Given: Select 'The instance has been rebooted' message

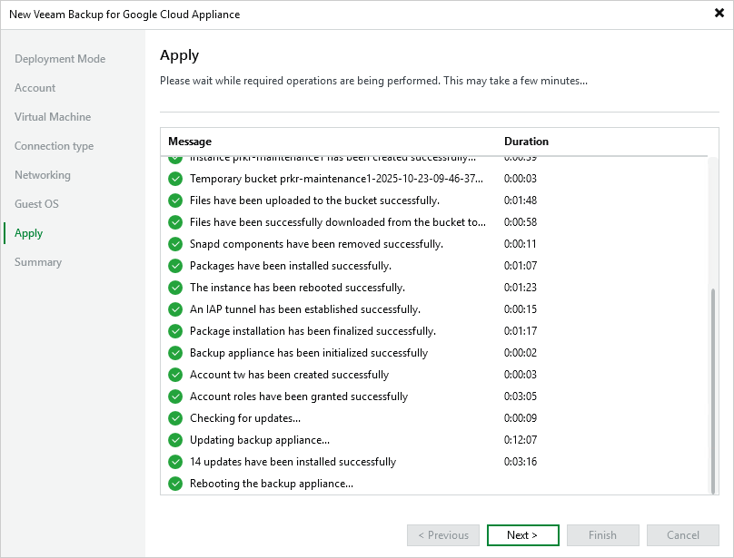Looking at the screenshot, I should (x=297, y=288).
